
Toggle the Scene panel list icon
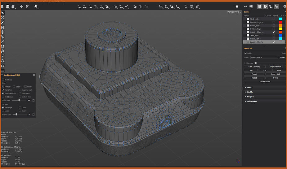click(260, 6)
